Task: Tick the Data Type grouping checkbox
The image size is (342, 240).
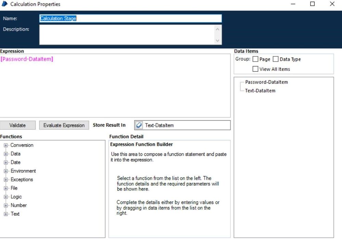Action: [276, 59]
